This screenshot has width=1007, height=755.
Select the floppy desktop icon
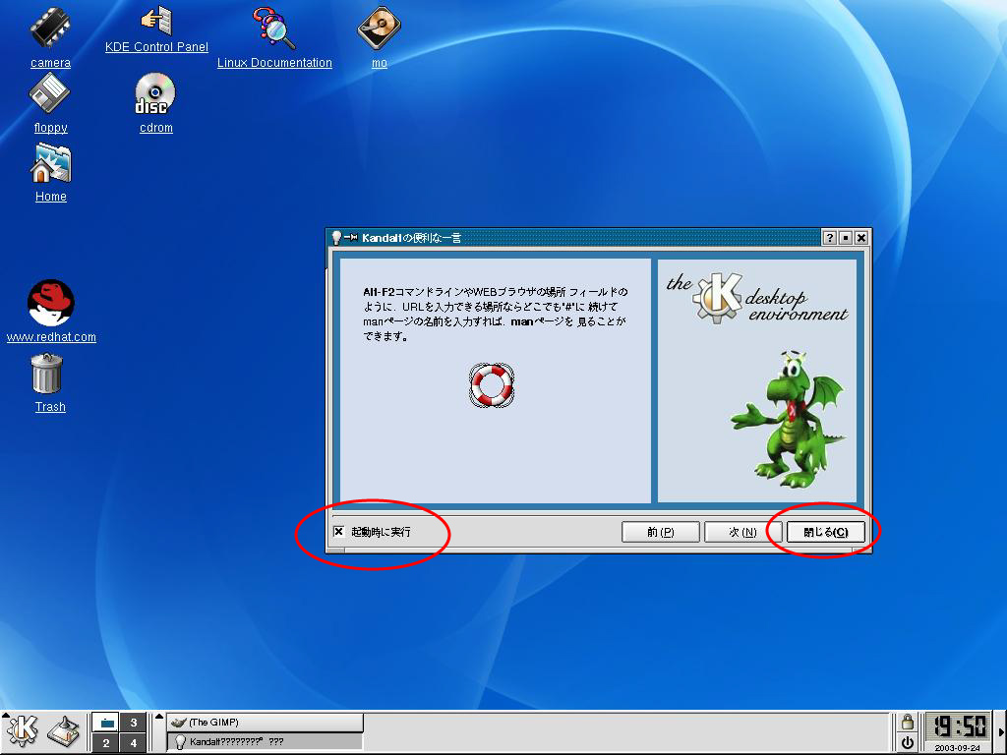pos(49,93)
